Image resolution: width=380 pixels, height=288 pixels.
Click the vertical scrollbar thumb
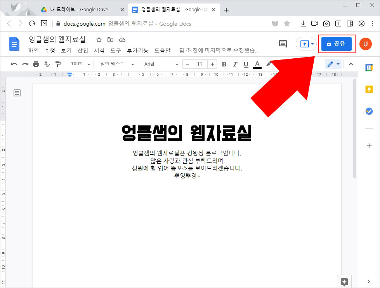pos(354,129)
